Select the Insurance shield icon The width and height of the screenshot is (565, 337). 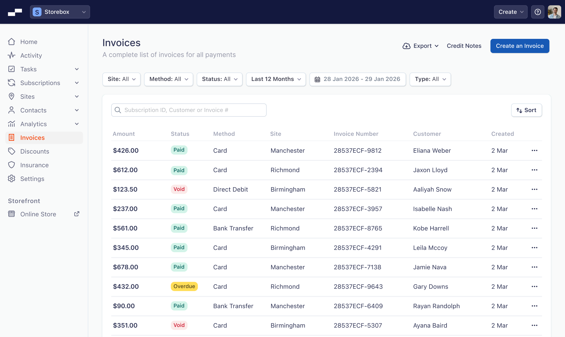(11, 165)
